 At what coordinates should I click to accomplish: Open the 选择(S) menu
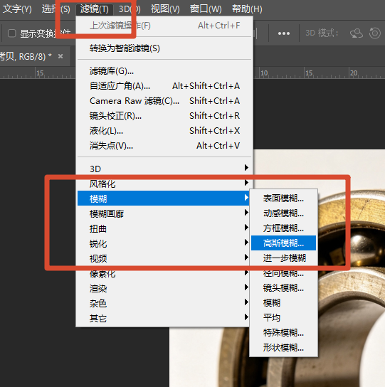56,9
